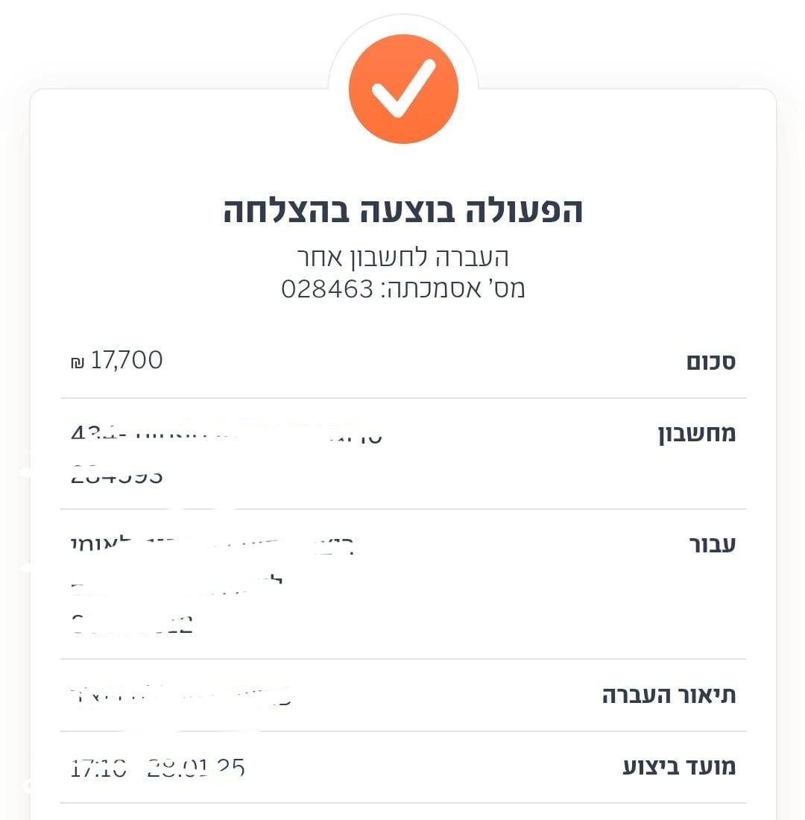This screenshot has width=805, height=820.
Task: Click the beneficiary account number line
Action: click(132, 625)
